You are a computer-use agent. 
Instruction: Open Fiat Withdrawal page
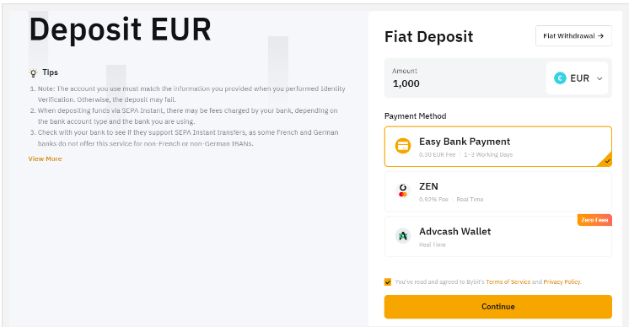(573, 36)
